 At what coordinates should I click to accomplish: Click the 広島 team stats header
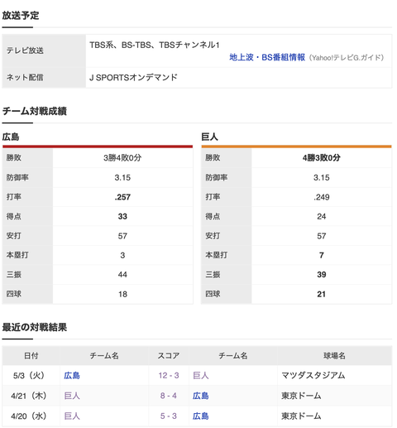click(x=11, y=137)
